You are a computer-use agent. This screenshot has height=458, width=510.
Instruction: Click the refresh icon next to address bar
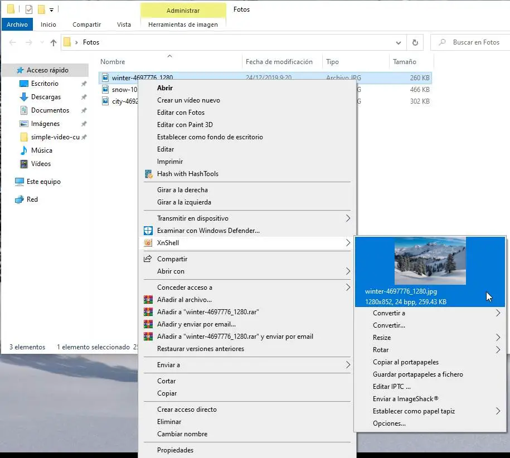(x=415, y=42)
